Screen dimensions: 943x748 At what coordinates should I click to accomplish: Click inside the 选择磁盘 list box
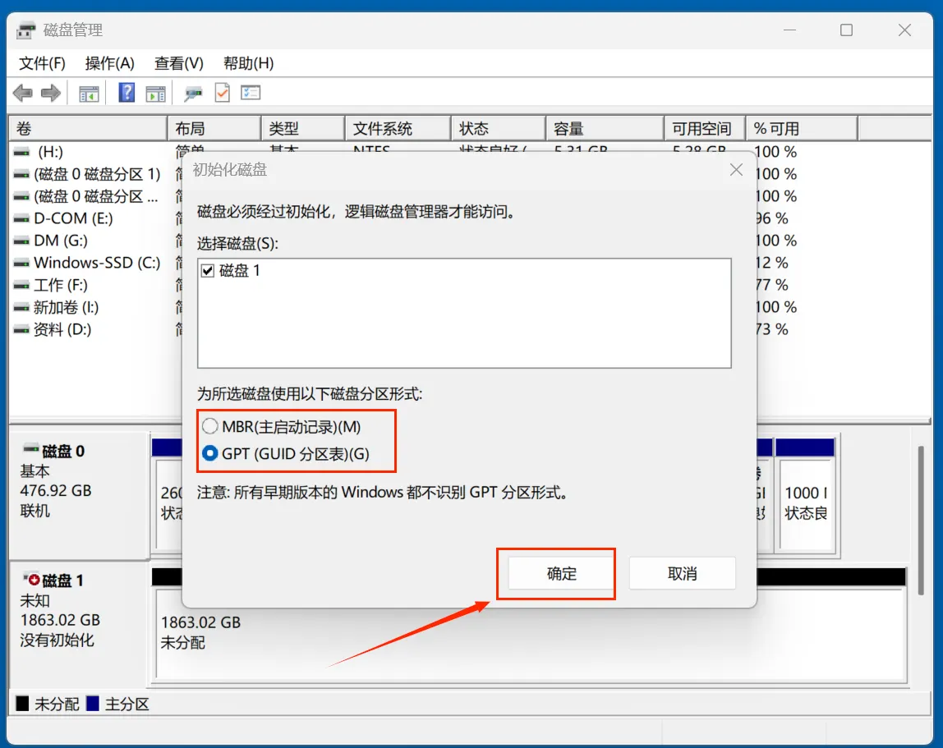point(464,314)
